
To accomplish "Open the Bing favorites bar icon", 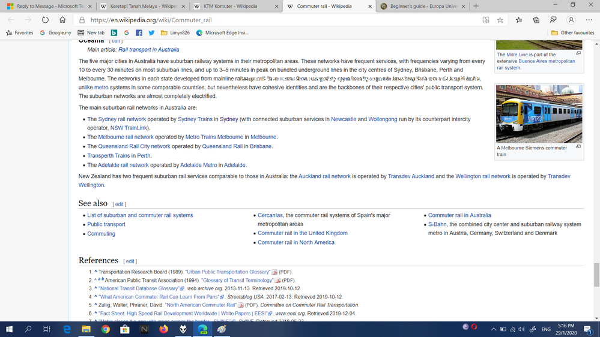I will [114, 33].
